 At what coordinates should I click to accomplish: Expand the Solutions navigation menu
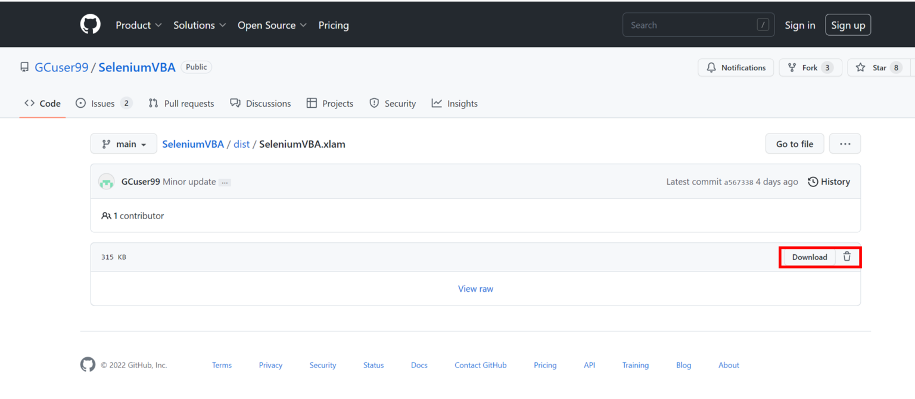click(200, 25)
